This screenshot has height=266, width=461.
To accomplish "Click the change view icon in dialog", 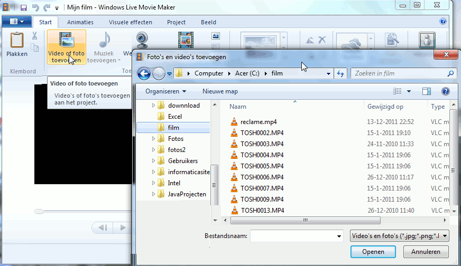I will [x=398, y=91].
